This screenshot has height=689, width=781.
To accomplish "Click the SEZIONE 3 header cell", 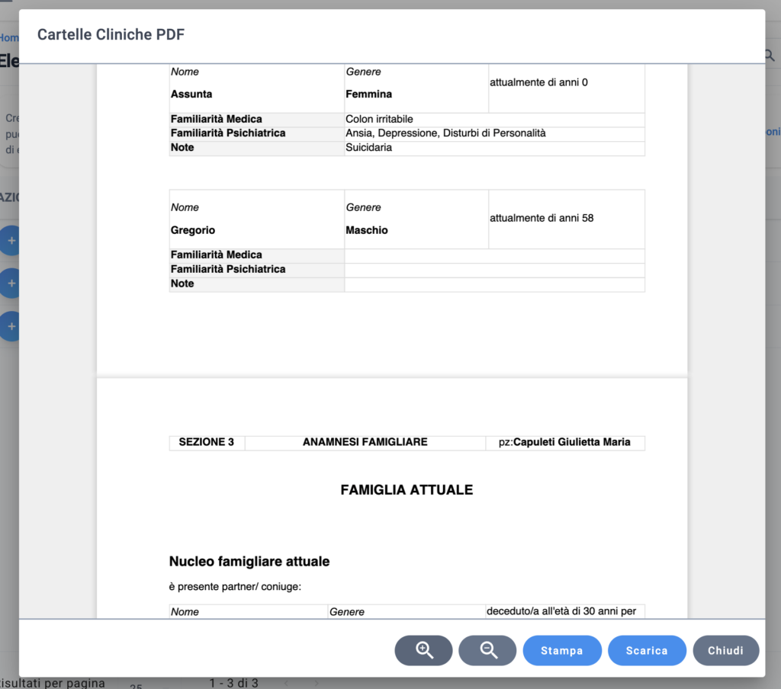I will [207, 442].
